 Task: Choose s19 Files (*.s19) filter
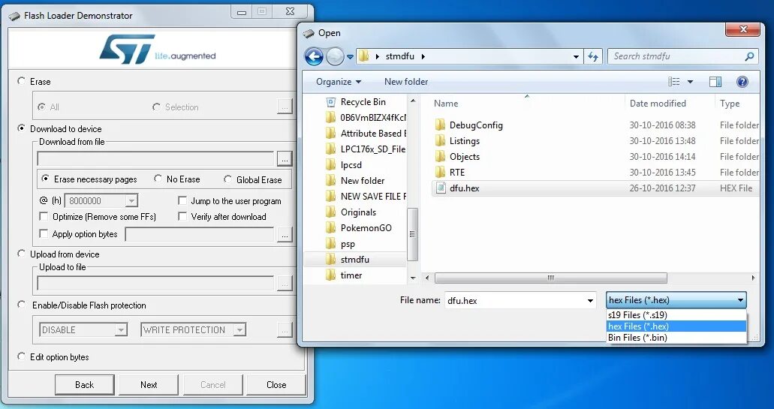point(676,314)
